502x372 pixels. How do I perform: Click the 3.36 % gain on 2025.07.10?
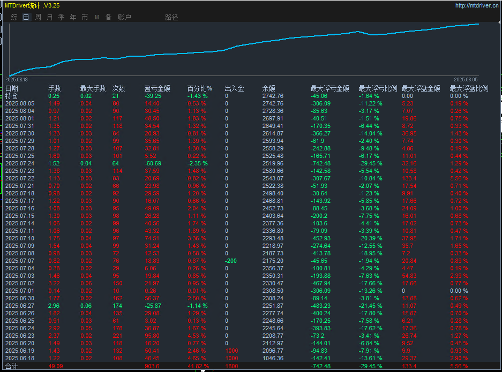tap(197, 238)
